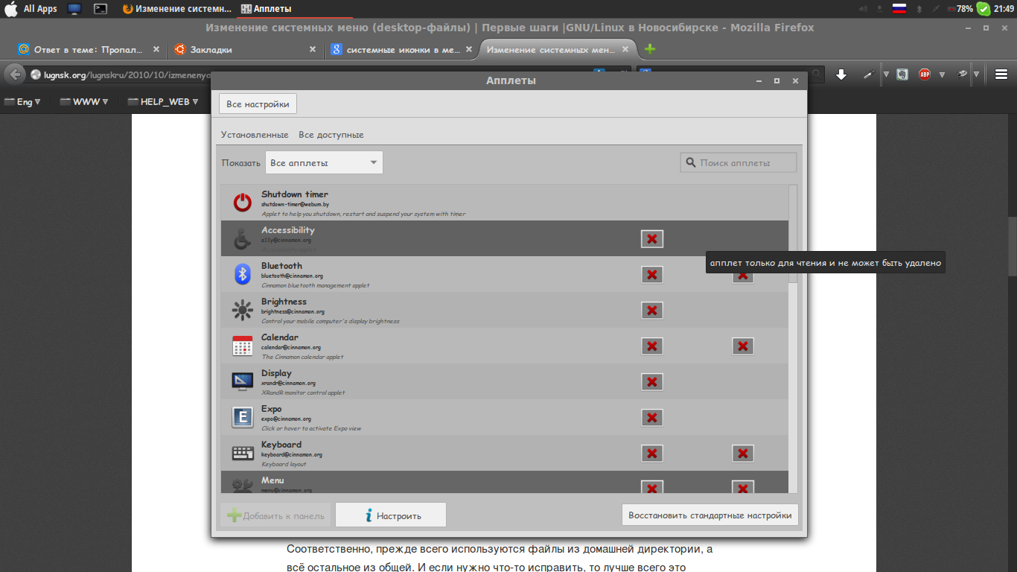Launch terminal from the top panel
Image resolution: width=1017 pixels, height=572 pixels.
(x=101, y=9)
